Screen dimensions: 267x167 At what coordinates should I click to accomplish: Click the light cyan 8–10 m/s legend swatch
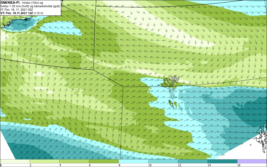(133, 161)
